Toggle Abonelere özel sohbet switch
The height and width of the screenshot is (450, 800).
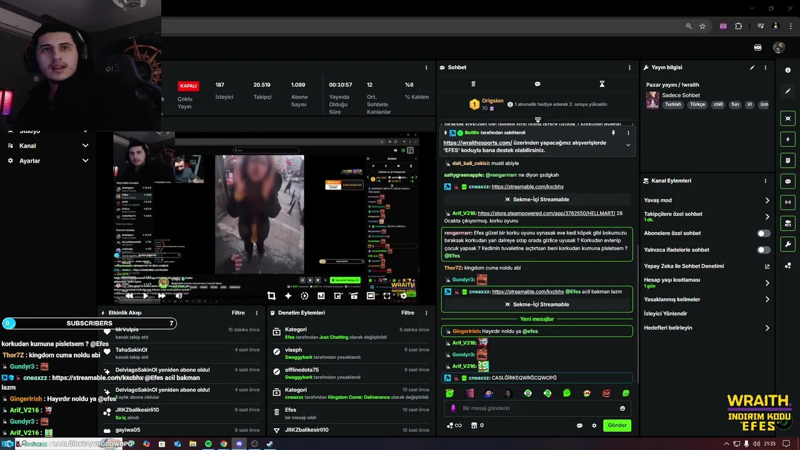764,233
